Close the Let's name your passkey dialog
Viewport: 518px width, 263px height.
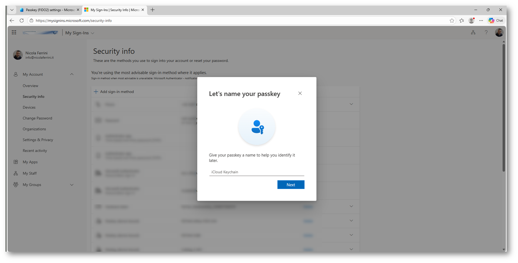pos(300,93)
